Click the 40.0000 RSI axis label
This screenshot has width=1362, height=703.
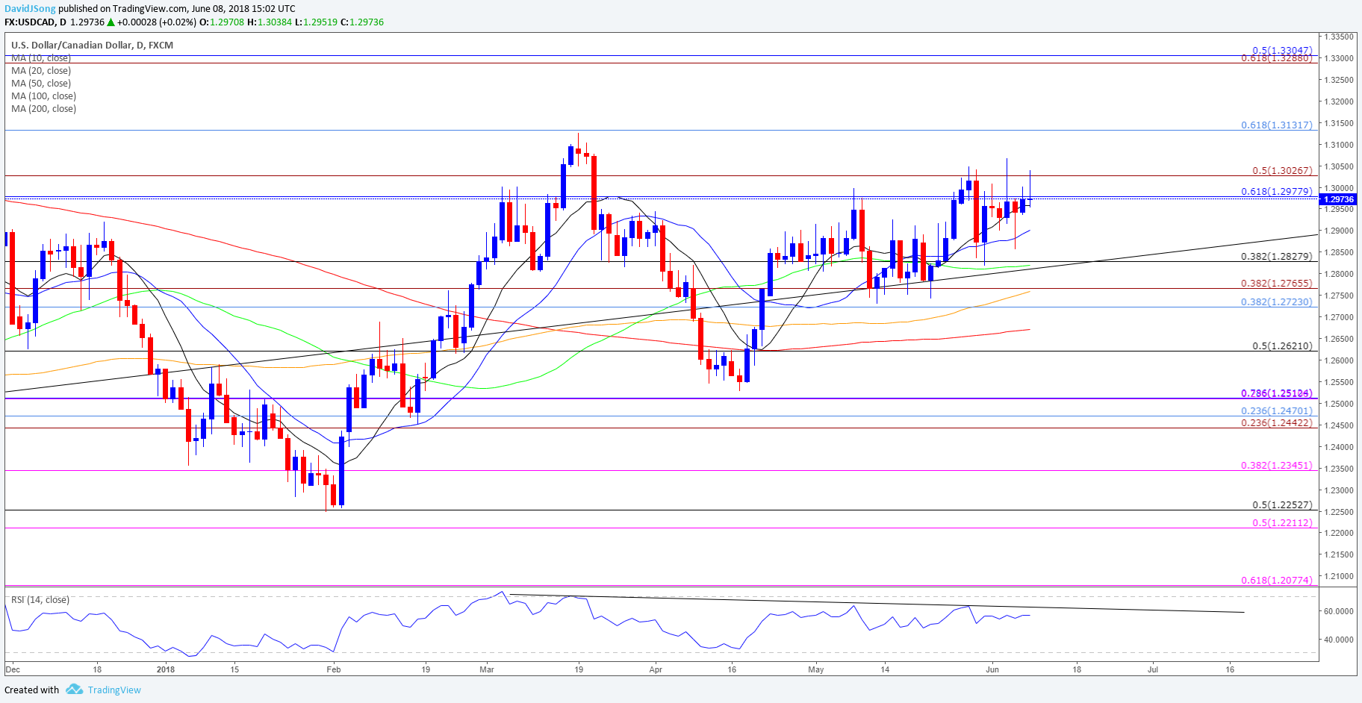click(x=1340, y=640)
